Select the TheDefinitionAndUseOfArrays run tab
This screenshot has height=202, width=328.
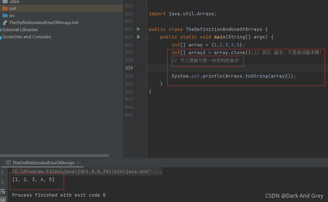[43, 163]
